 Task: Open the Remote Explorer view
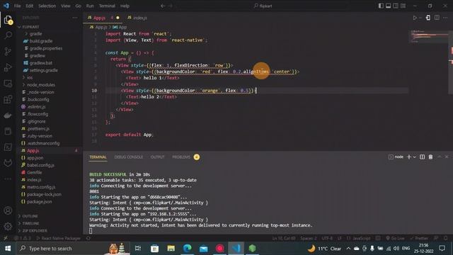pos(8,84)
